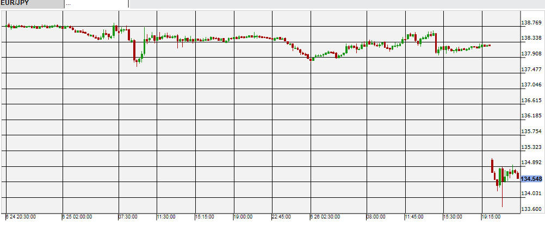
Task: Open the "..." tab next to EUR/JPY
Action: (96, 3)
